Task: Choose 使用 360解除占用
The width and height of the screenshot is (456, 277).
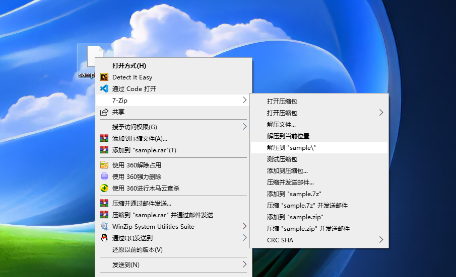Action: pyautogui.click(x=174, y=165)
